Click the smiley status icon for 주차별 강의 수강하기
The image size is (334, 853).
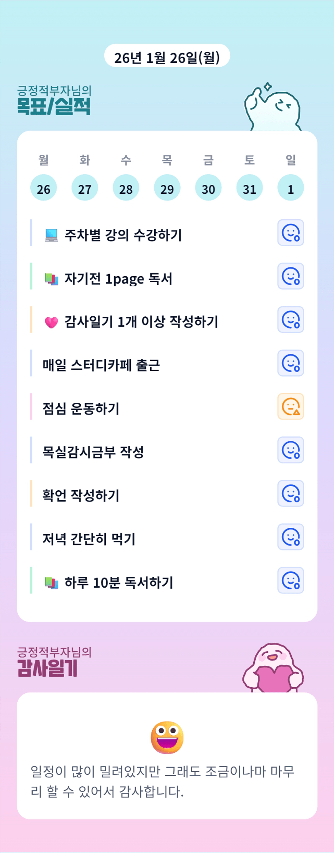(x=290, y=233)
